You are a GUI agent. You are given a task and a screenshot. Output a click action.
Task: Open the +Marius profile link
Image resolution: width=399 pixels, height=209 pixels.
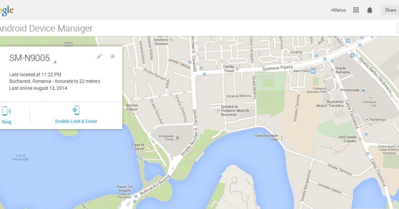[338, 10]
